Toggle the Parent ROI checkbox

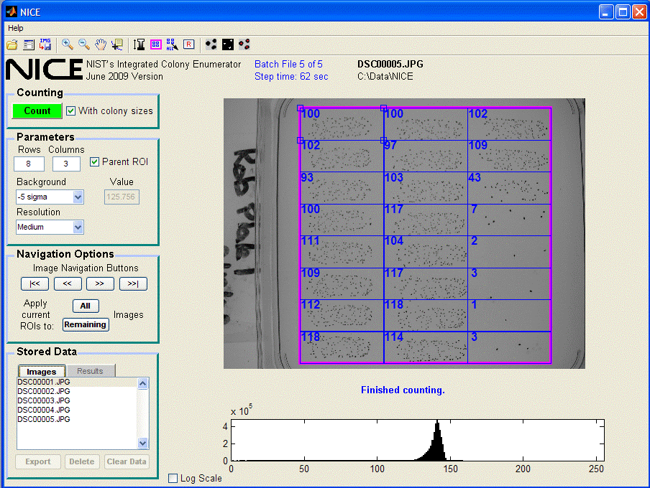(95, 162)
